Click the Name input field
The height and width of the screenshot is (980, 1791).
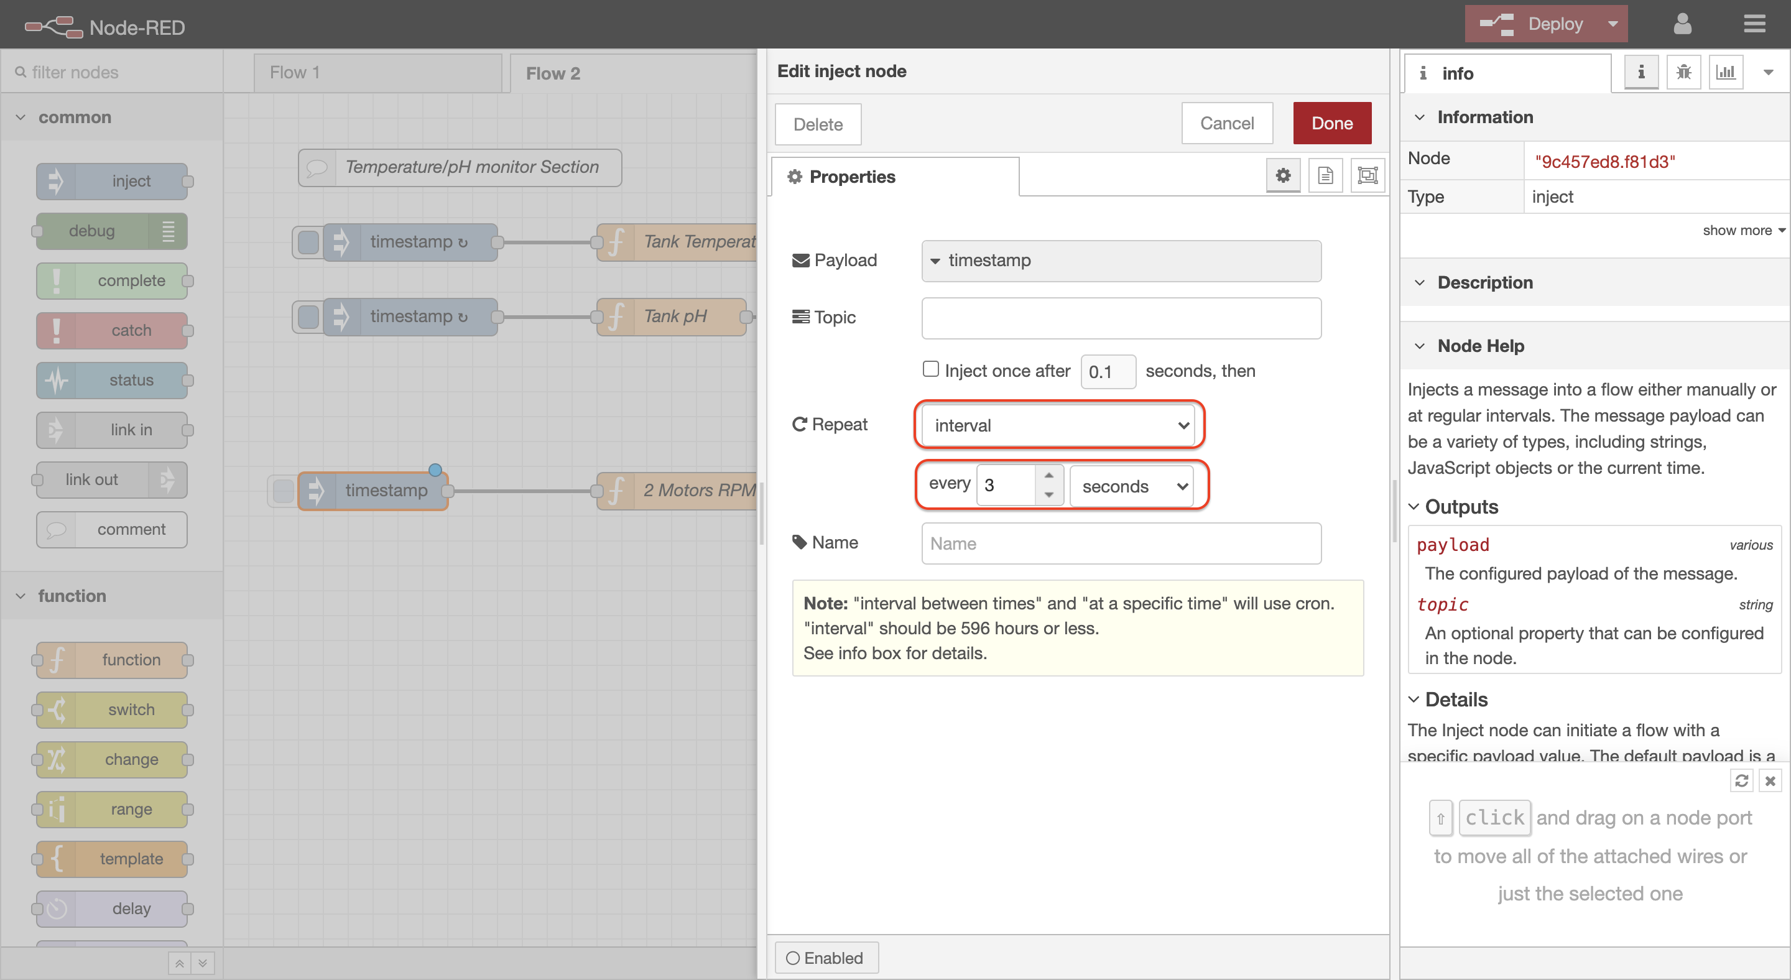tap(1121, 543)
